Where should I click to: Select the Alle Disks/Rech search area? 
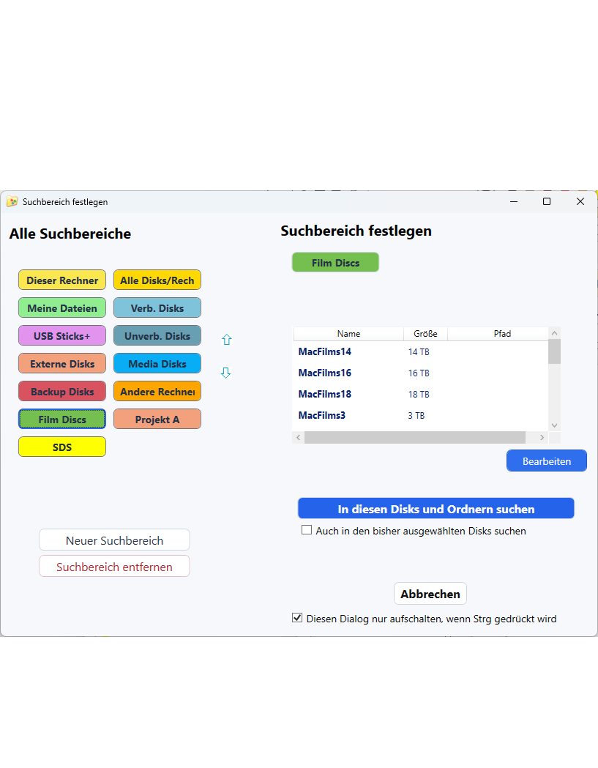157,280
